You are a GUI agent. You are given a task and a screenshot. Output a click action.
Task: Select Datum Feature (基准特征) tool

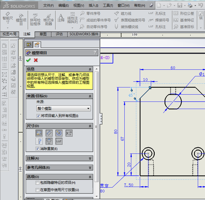[184, 20]
